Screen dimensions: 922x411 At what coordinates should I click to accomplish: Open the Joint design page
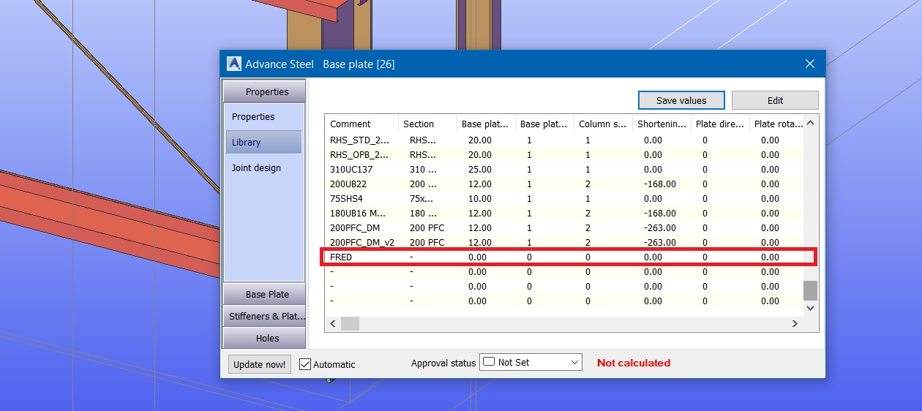(x=256, y=167)
